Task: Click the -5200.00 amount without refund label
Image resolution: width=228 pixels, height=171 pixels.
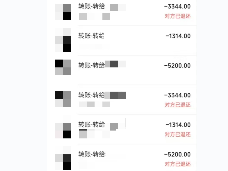Action: (177, 66)
